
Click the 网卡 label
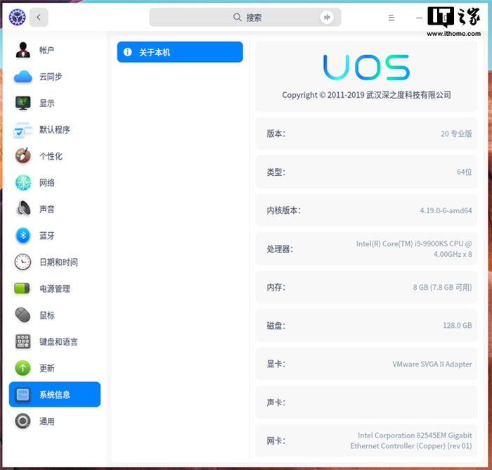(x=276, y=440)
